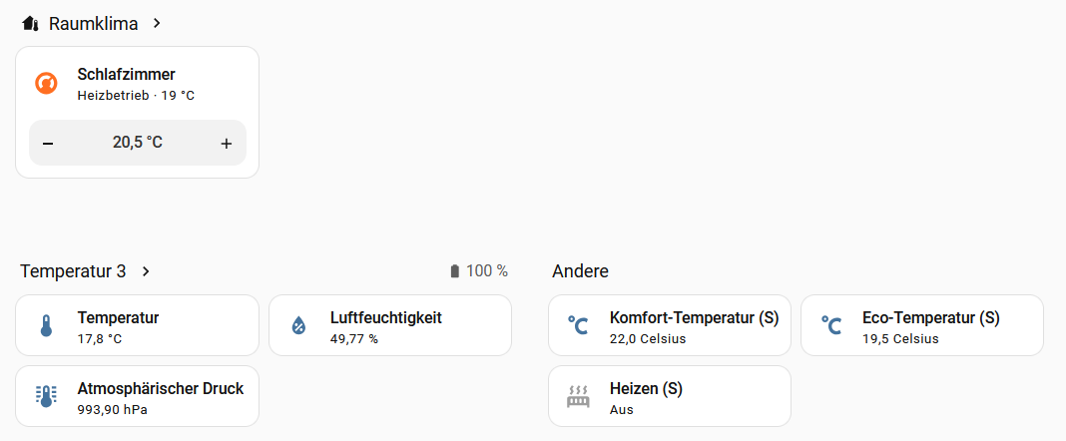Expand the Temperatur 3 section chevron
Screen dimensions: 1066x441
point(146,271)
